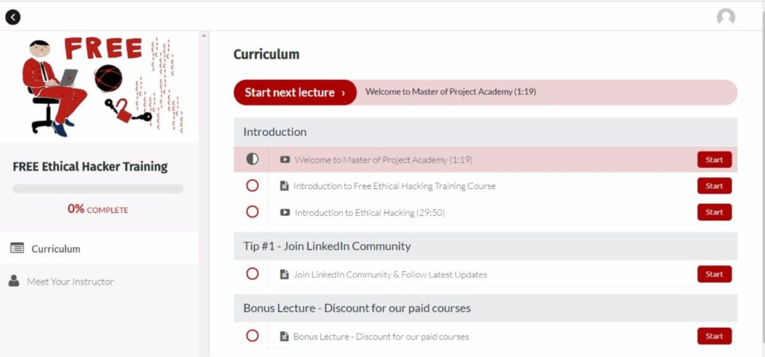Click the next lecture title in the pink banner
765x357 pixels.
[450, 91]
